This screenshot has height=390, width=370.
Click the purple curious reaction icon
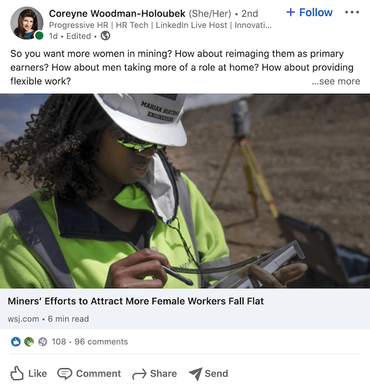[x=43, y=341]
